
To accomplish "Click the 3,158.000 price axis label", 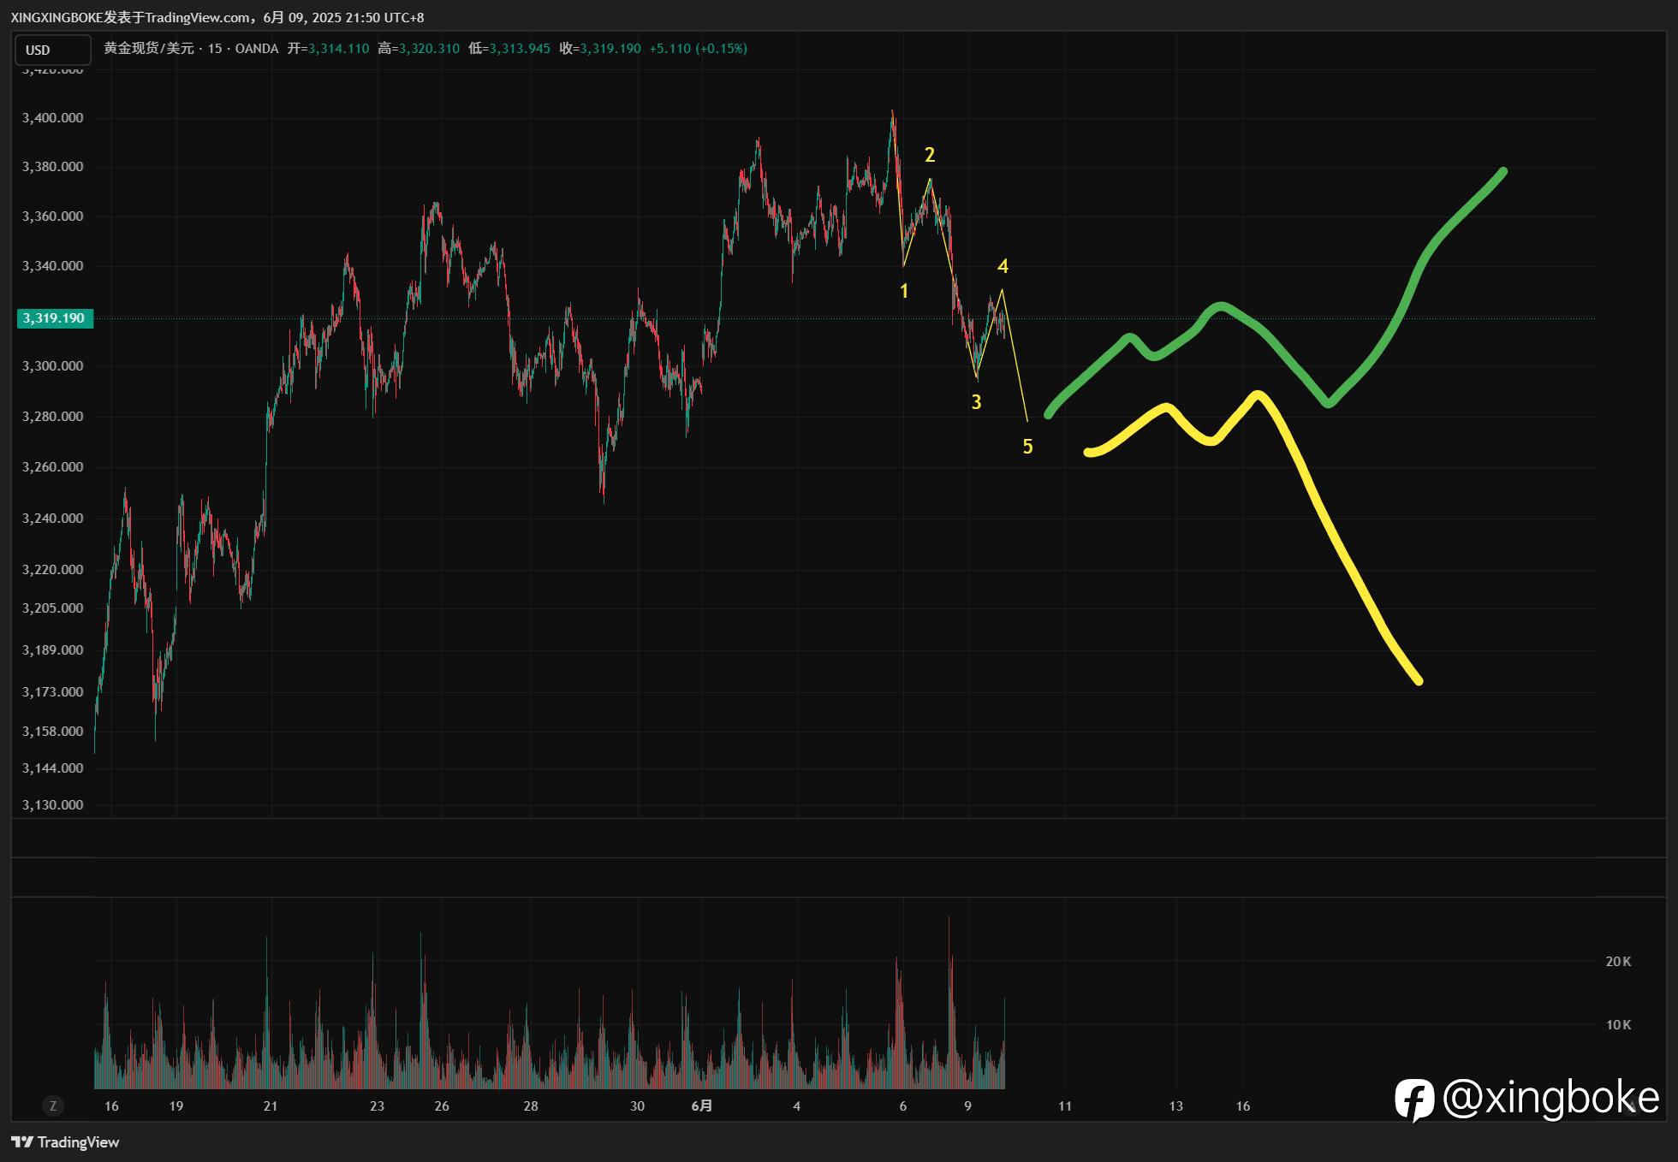I will (53, 732).
